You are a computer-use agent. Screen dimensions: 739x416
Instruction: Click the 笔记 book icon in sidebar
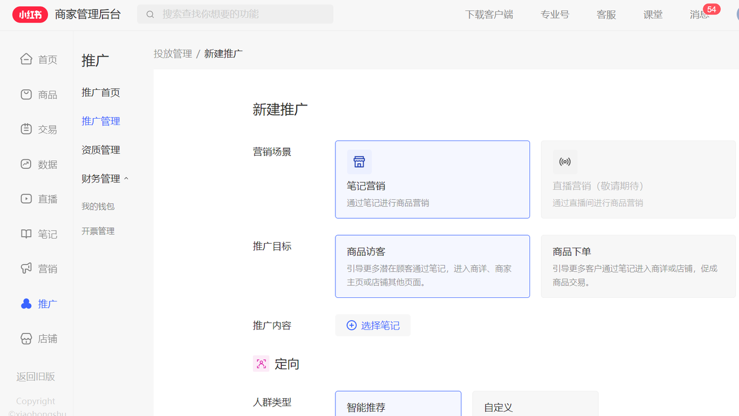(26, 234)
